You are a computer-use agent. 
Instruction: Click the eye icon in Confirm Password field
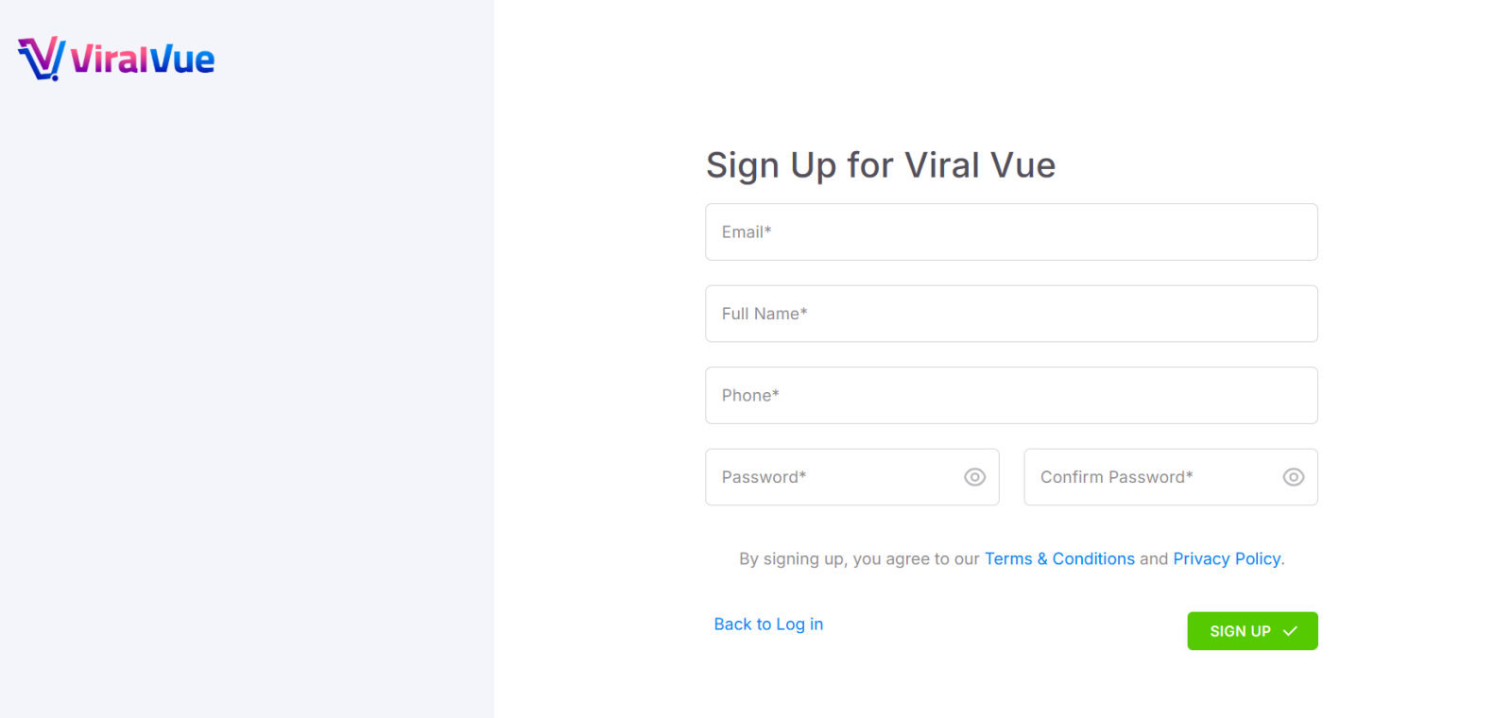1293,477
